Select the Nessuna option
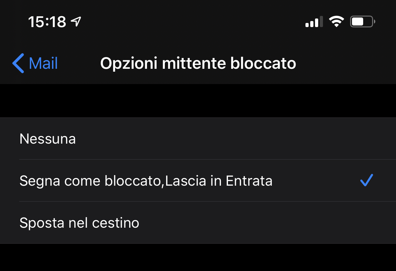Screen dimensions: 396x271 click(x=198, y=139)
